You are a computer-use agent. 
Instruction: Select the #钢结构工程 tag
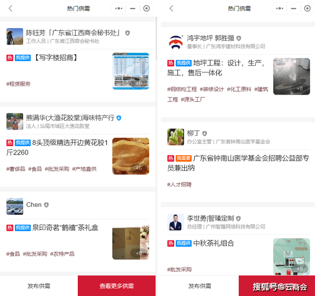coord(182,89)
